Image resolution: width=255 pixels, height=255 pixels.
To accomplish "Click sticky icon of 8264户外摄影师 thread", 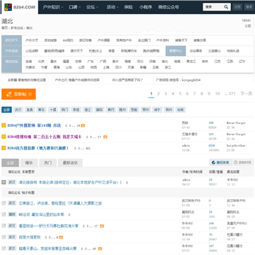I will pyautogui.click(x=4, y=125).
